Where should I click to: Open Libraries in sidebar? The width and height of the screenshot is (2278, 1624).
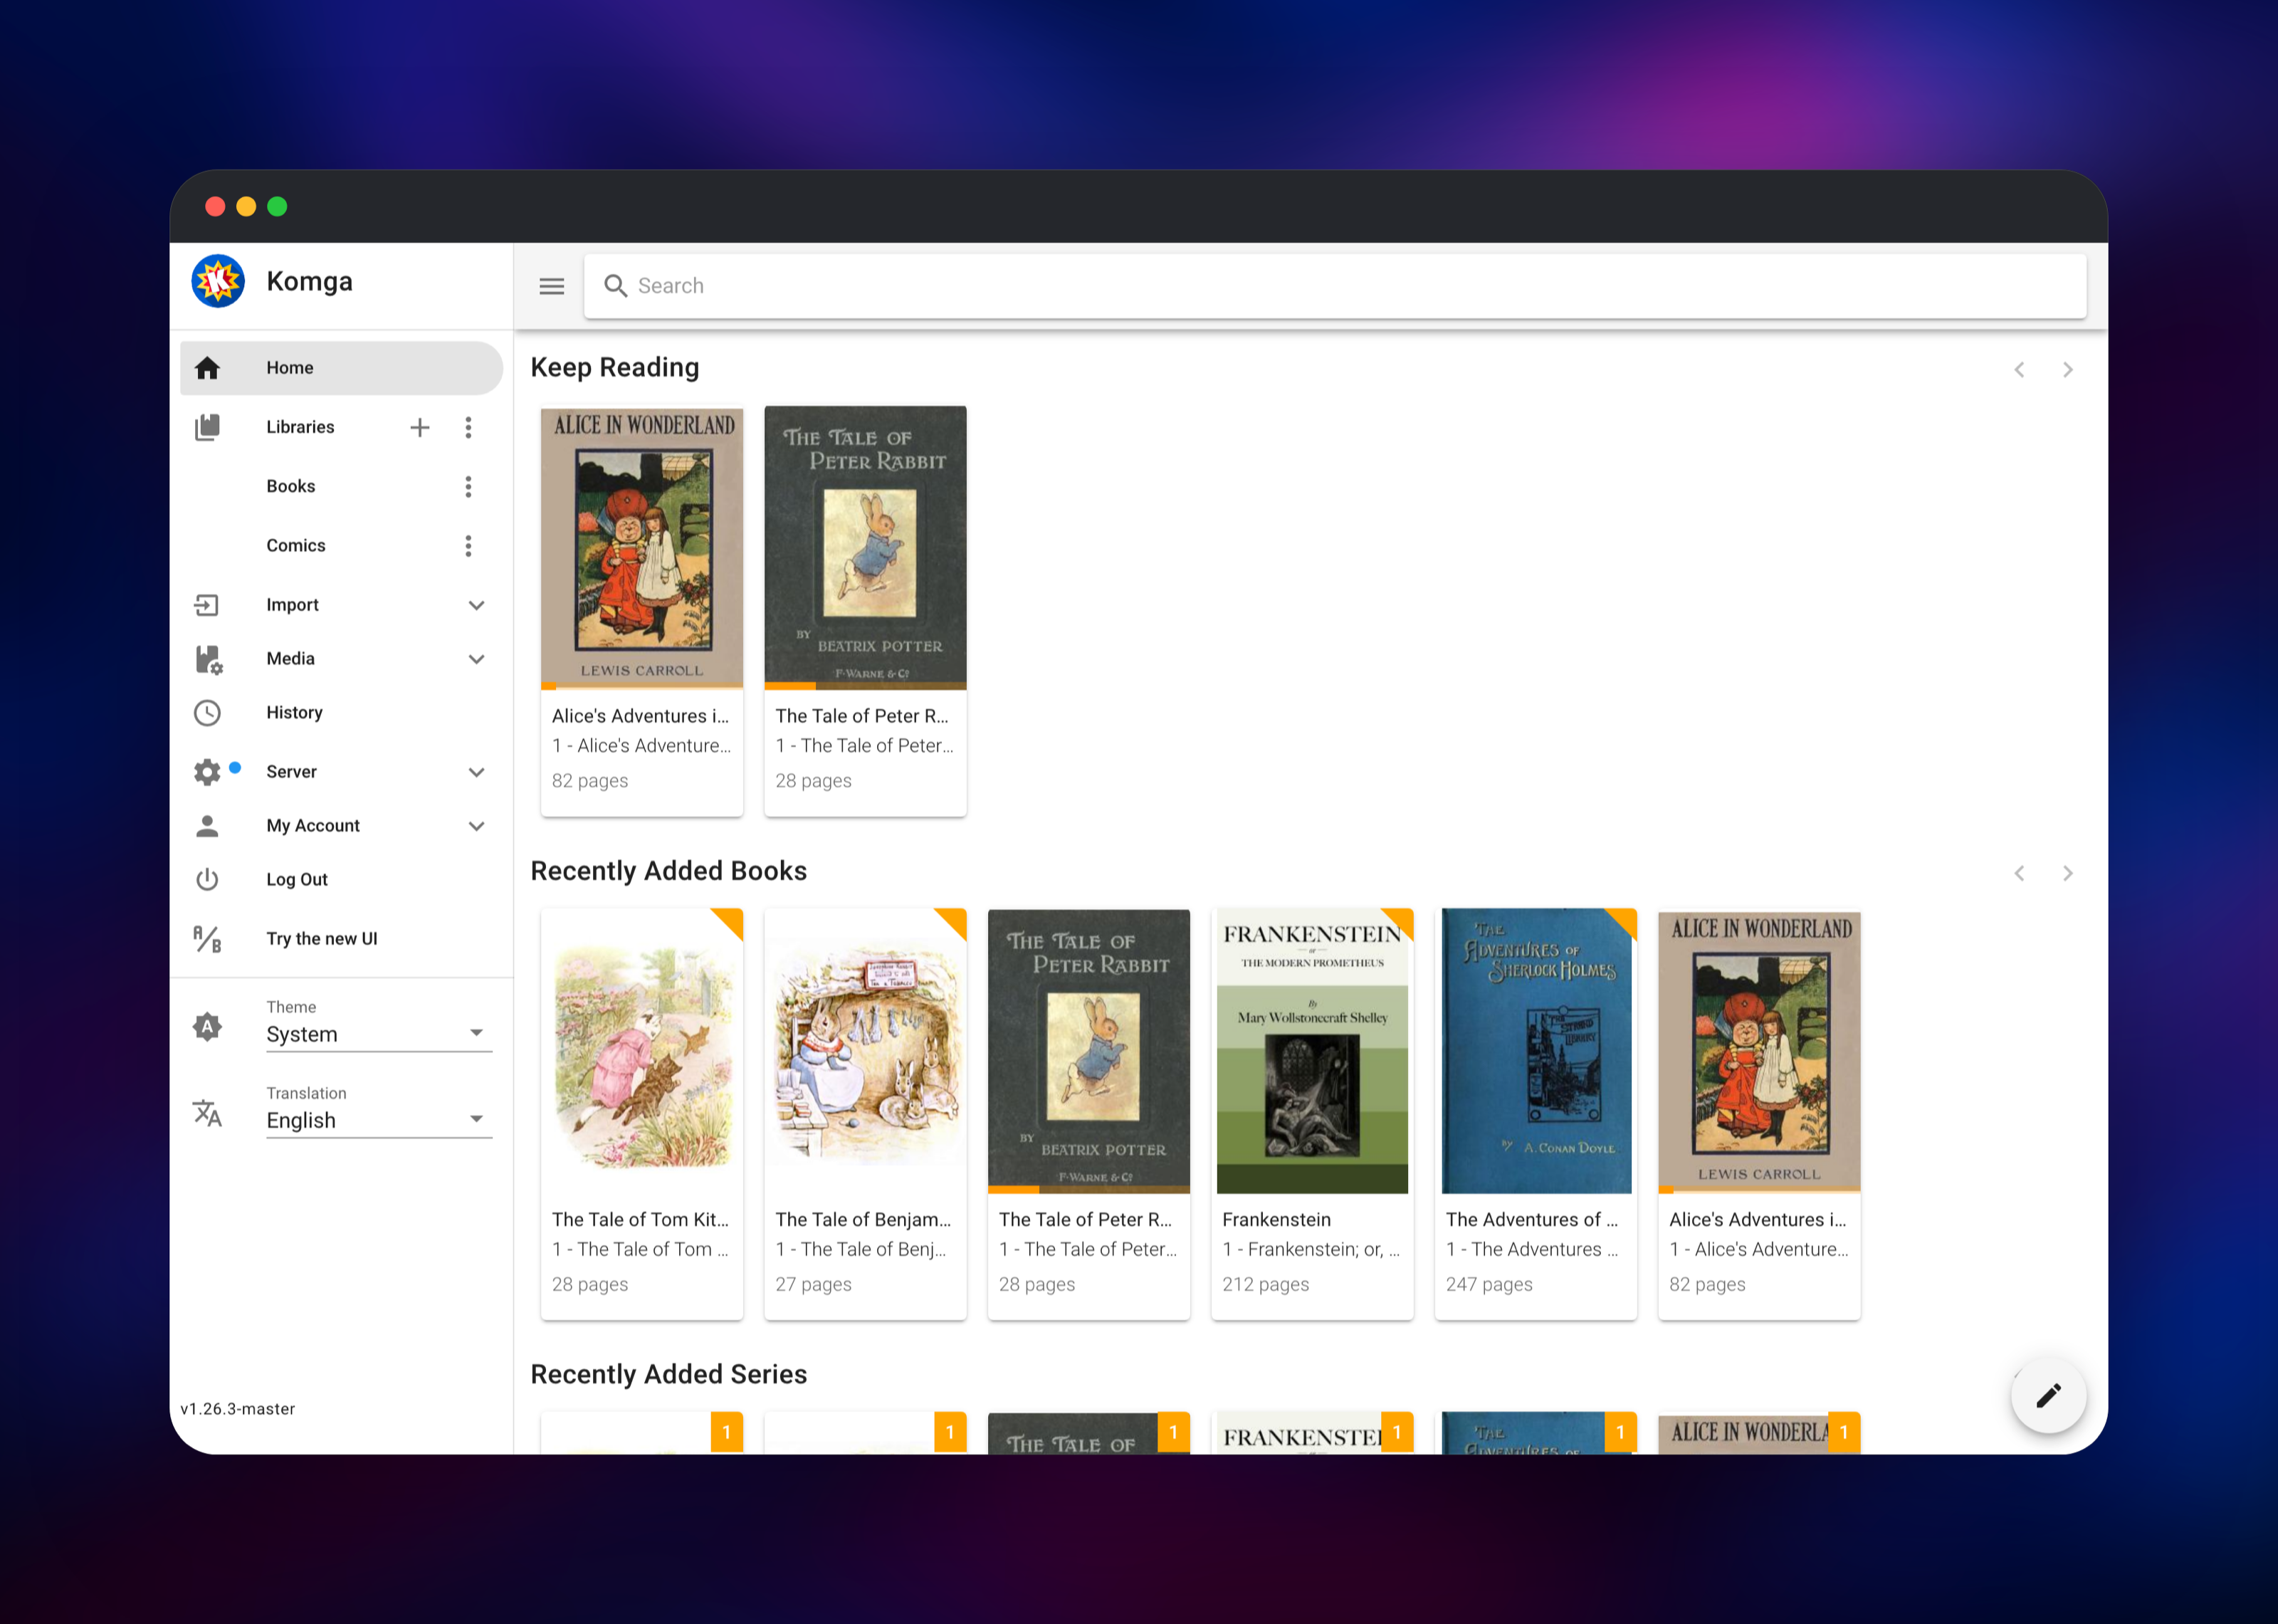[300, 427]
